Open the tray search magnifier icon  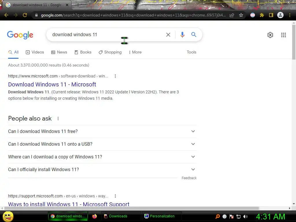[x=218, y=217]
